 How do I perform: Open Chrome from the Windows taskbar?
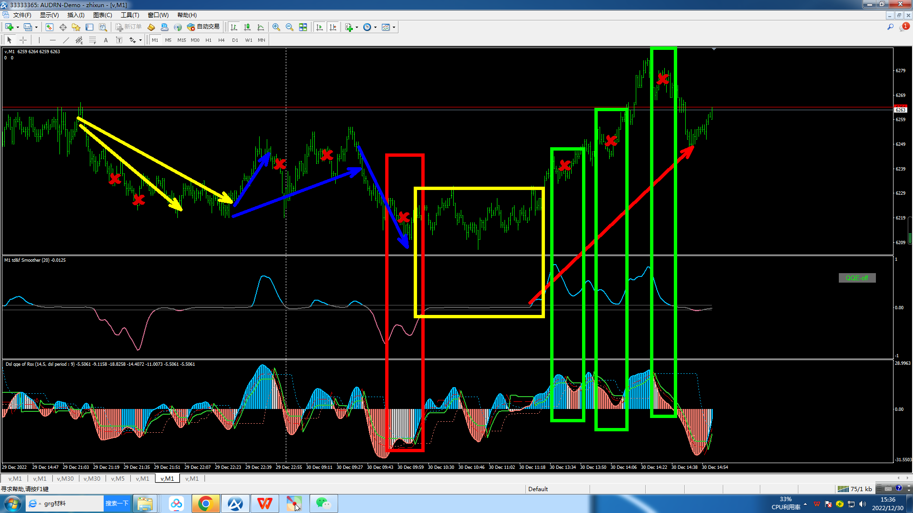[205, 503]
